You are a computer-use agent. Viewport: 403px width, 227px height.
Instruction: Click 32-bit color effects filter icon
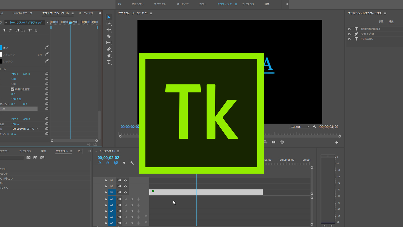click(x=36, y=158)
